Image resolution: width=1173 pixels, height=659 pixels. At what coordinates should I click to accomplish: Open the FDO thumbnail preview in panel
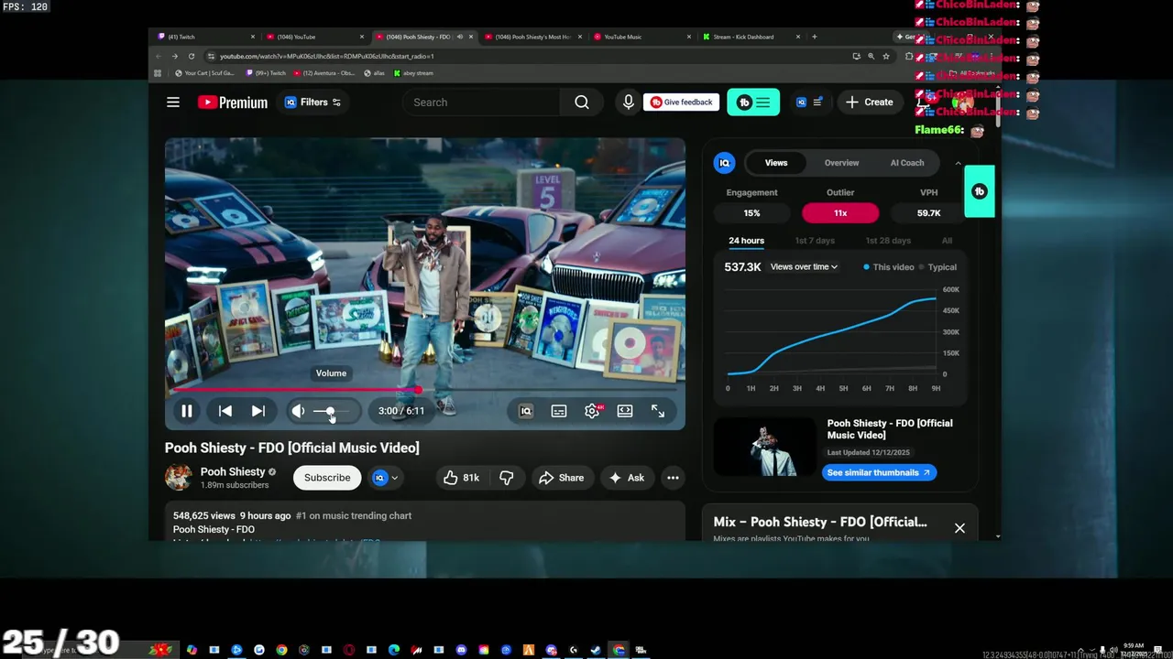(x=764, y=447)
